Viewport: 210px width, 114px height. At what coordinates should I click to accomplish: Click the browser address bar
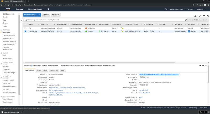coord(102,5)
